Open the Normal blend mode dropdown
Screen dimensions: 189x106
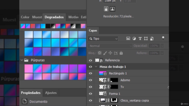110,46
